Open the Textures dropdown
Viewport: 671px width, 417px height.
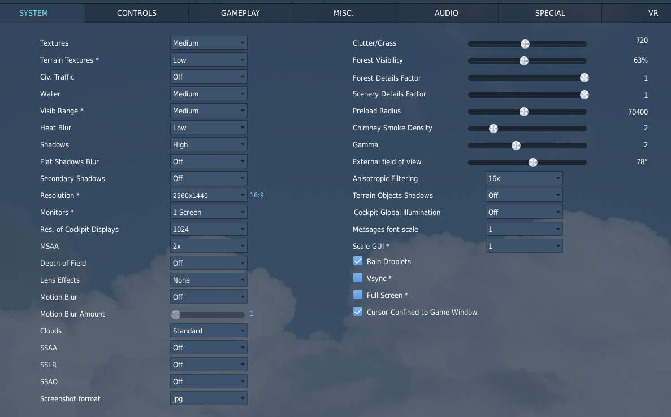209,43
